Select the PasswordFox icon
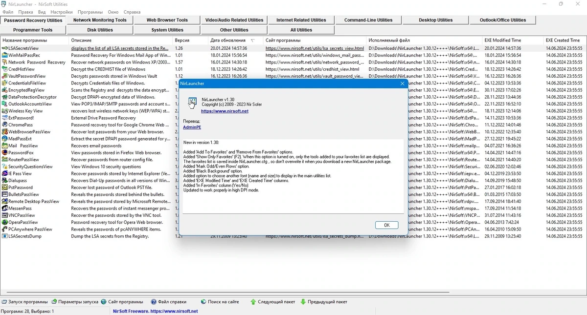Screen dimensions: 587x315 (4, 153)
